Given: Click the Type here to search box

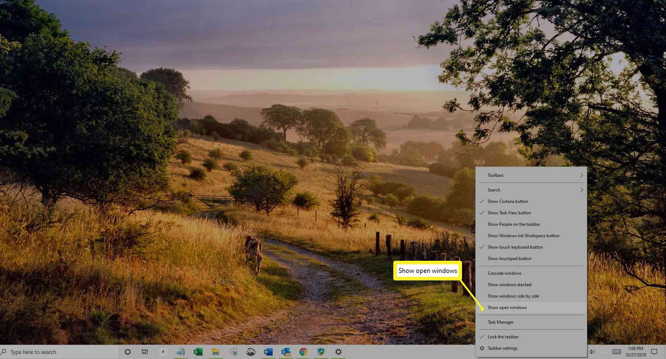Looking at the screenshot, I should 59,352.
